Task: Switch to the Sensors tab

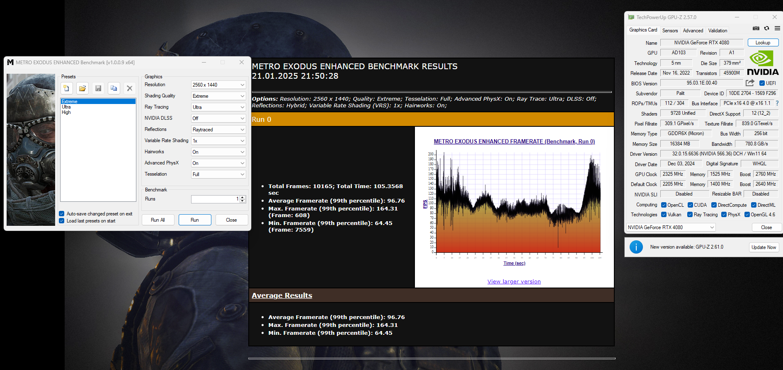Action: coord(670,31)
